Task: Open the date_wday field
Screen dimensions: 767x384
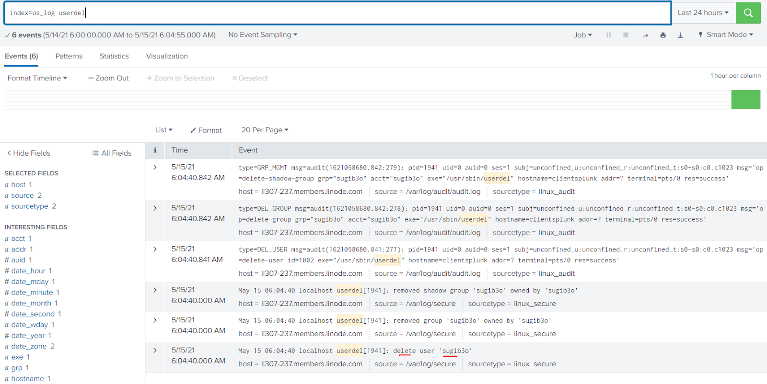Action: (30, 325)
